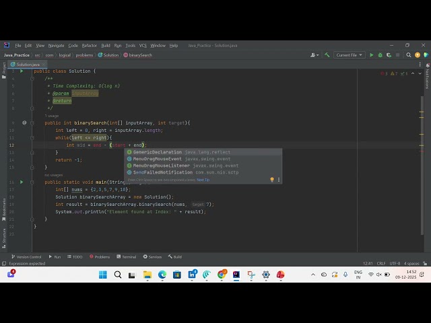431x323 pixels.
Task: Go to previous highlighted problem arrow
Action: 413,73
